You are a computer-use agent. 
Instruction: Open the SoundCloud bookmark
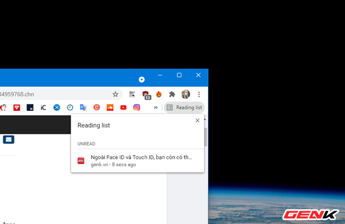(110, 108)
